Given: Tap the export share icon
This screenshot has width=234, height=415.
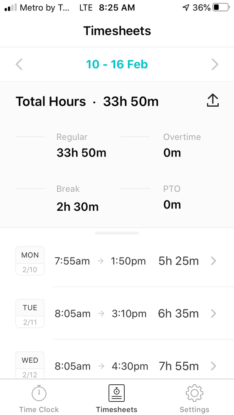Looking at the screenshot, I should 212,100.
